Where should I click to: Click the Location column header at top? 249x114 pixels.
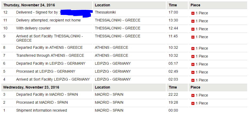pos(102,5)
